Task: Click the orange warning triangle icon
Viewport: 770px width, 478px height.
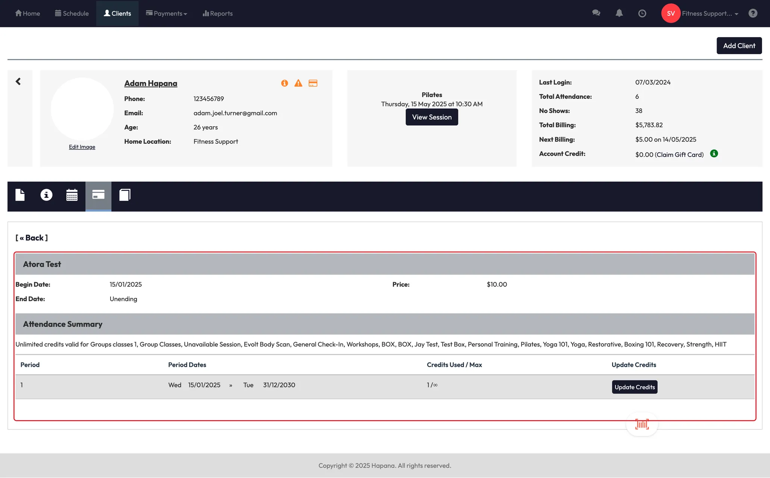Action: 298,83
